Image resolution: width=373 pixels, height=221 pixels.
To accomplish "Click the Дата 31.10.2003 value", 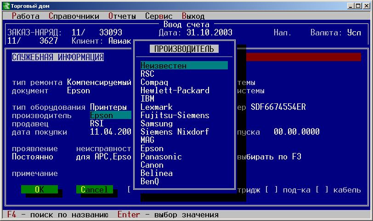I will 209,32.
